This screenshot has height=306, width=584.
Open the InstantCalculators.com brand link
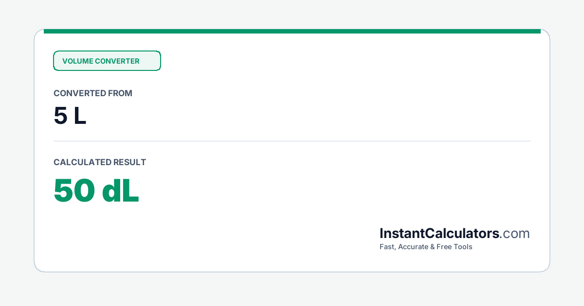(x=455, y=233)
